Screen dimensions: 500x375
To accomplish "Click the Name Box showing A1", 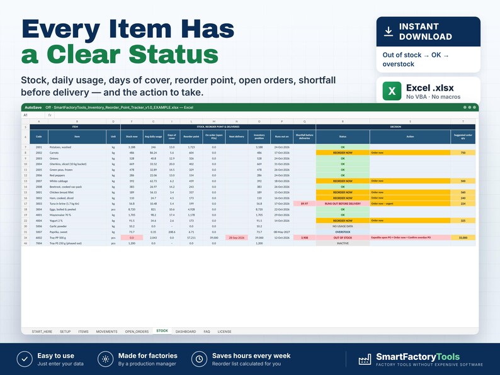I will 33,115.
